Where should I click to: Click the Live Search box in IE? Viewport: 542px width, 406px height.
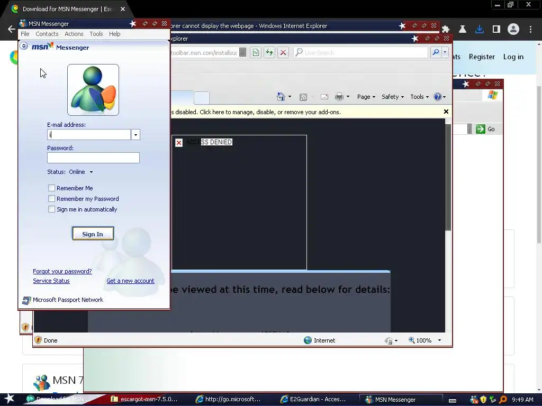click(x=360, y=52)
